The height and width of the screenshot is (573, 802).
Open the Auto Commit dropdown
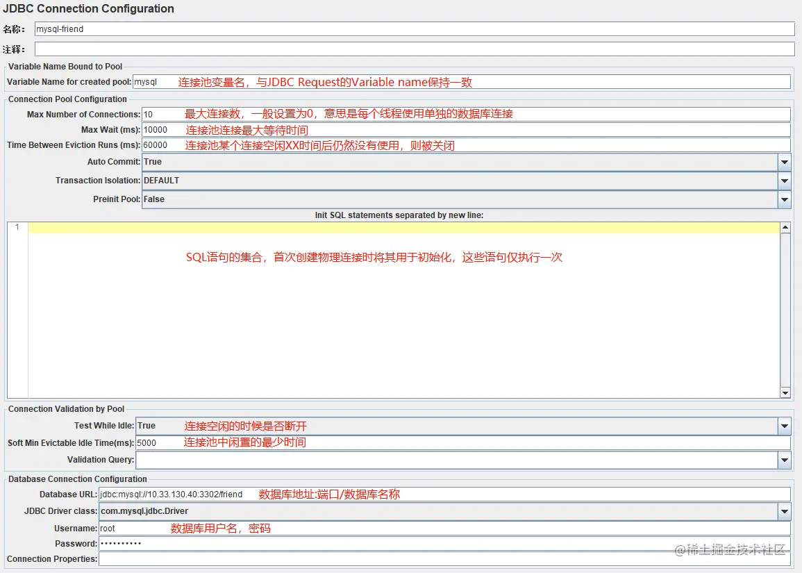pyautogui.click(x=785, y=161)
